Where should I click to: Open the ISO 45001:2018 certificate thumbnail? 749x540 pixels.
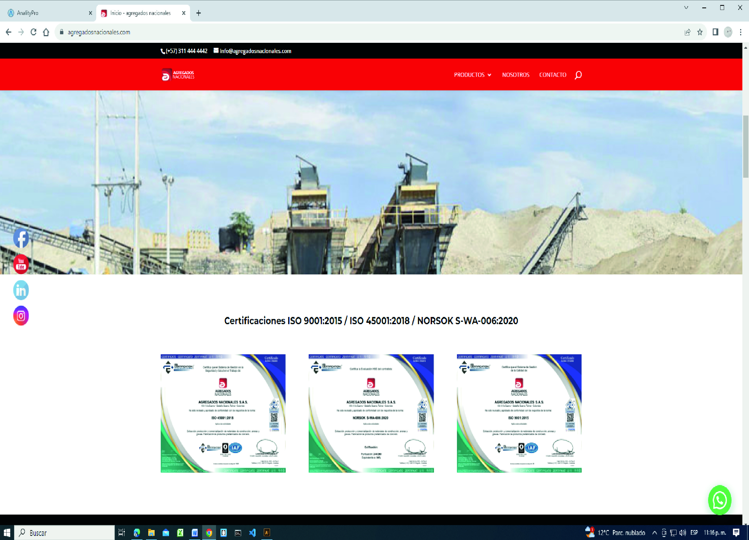click(223, 413)
